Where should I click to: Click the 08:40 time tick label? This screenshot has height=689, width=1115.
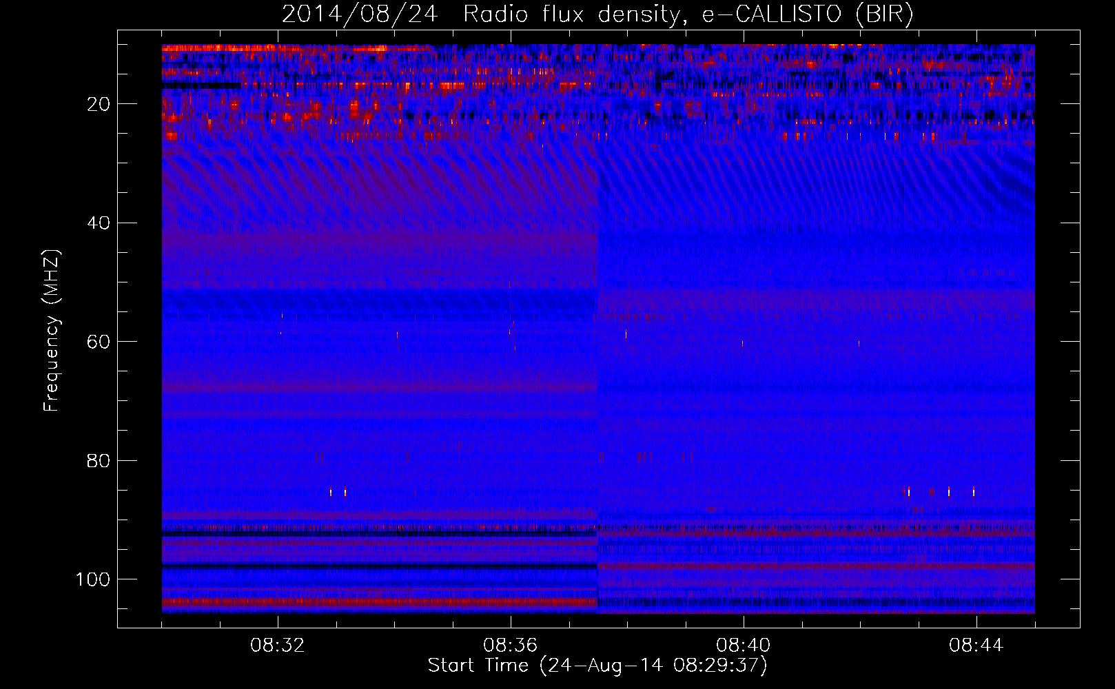744,646
